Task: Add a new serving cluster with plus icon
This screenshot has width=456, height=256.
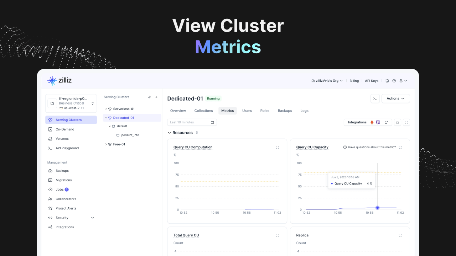Action: click(x=156, y=97)
